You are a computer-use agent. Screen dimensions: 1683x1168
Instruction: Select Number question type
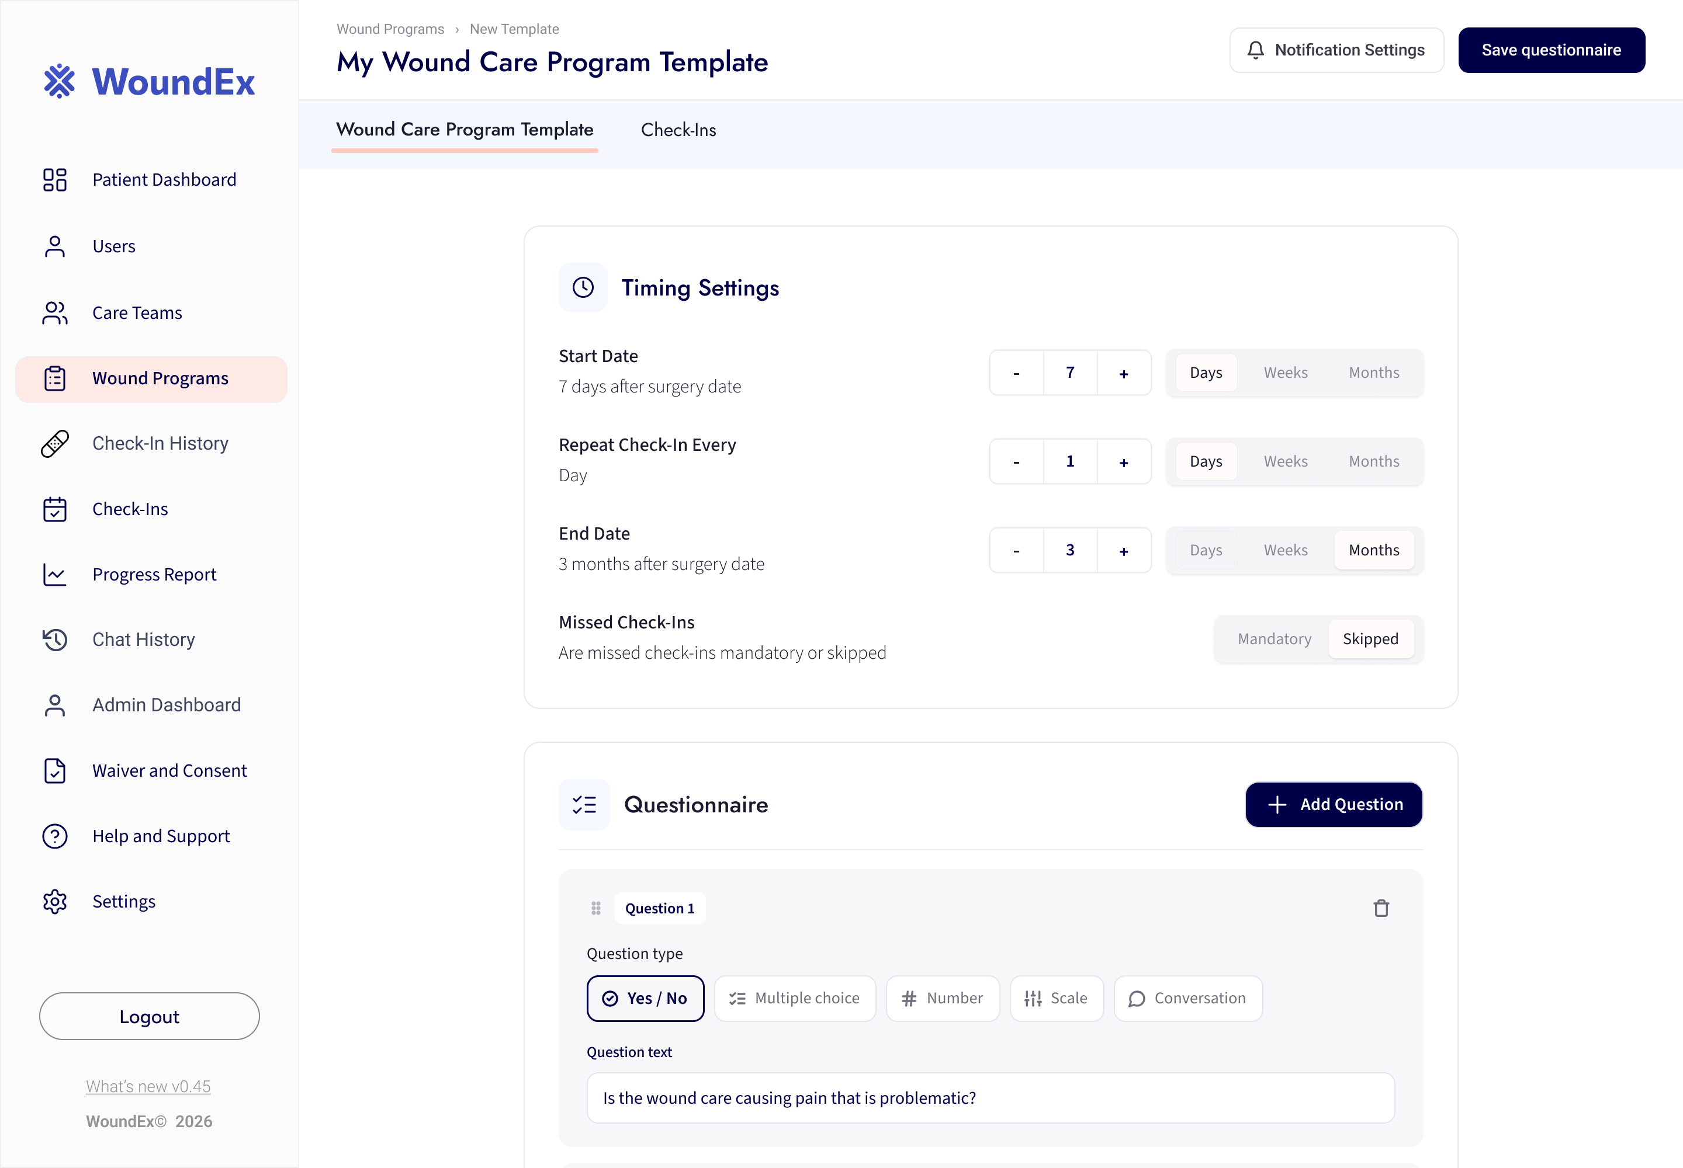point(943,998)
